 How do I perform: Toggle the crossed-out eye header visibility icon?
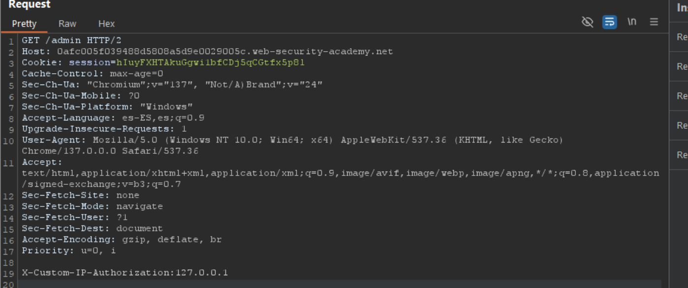pyautogui.click(x=587, y=22)
